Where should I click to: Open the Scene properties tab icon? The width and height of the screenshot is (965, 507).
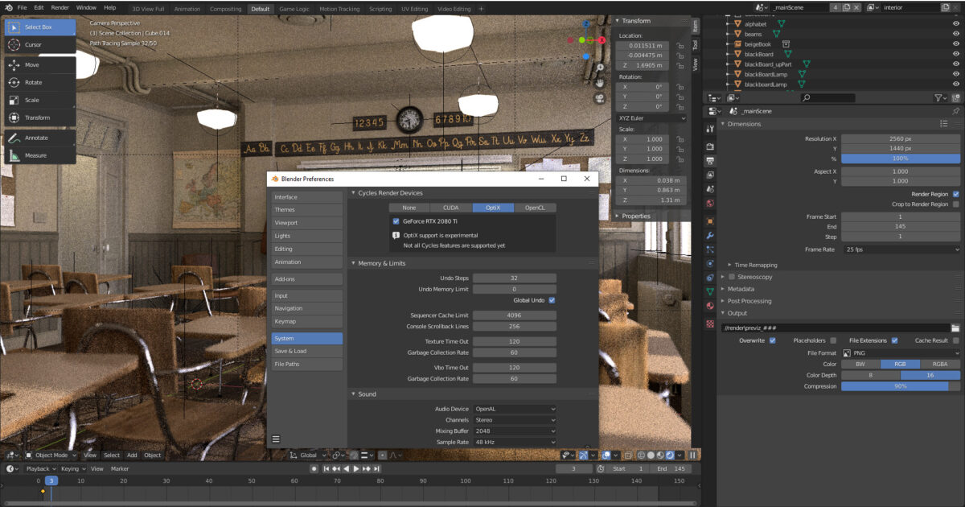(x=710, y=188)
